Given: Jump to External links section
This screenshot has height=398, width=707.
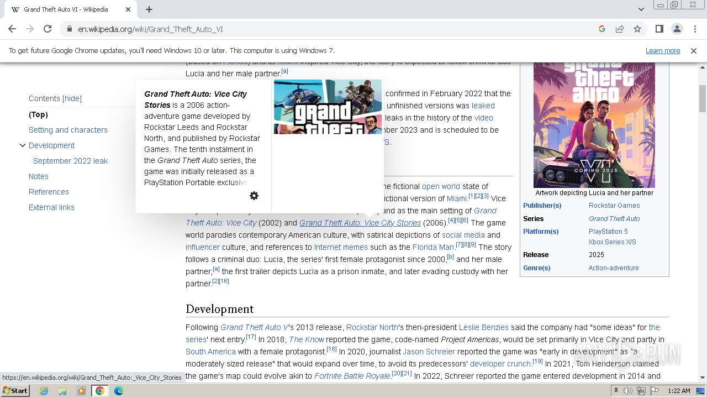Looking at the screenshot, I should (x=51, y=207).
